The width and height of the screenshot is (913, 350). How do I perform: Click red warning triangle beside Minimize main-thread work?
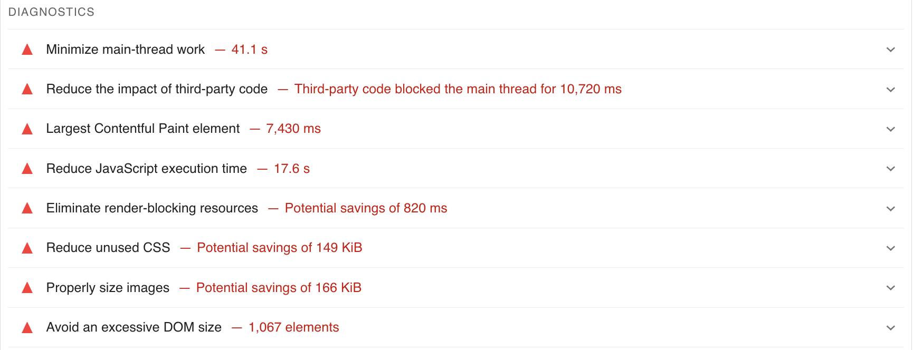click(x=27, y=50)
